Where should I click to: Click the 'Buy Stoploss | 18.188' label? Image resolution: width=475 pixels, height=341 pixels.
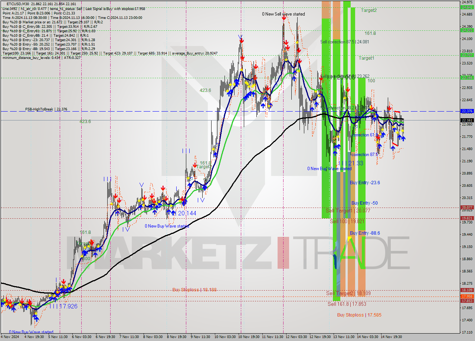tap(194, 290)
